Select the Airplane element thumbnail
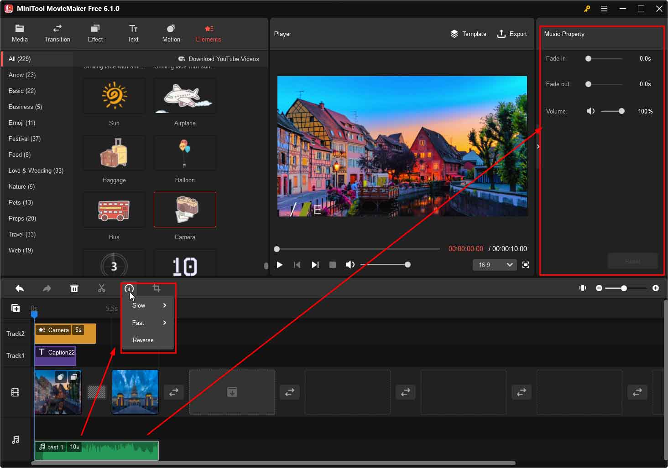This screenshot has width=668, height=468. 185,96
